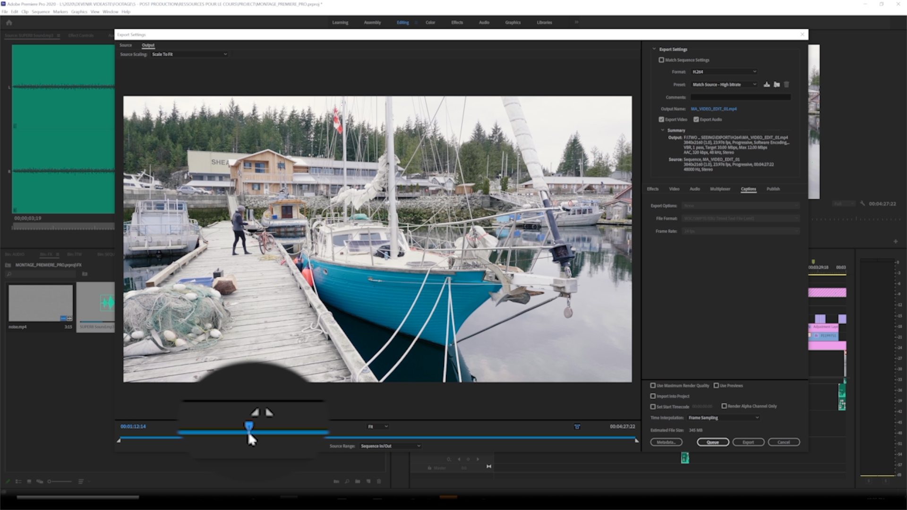This screenshot has height=510, width=907.
Task: Click the Delete Preset trash icon
Action: pos(787,85)
